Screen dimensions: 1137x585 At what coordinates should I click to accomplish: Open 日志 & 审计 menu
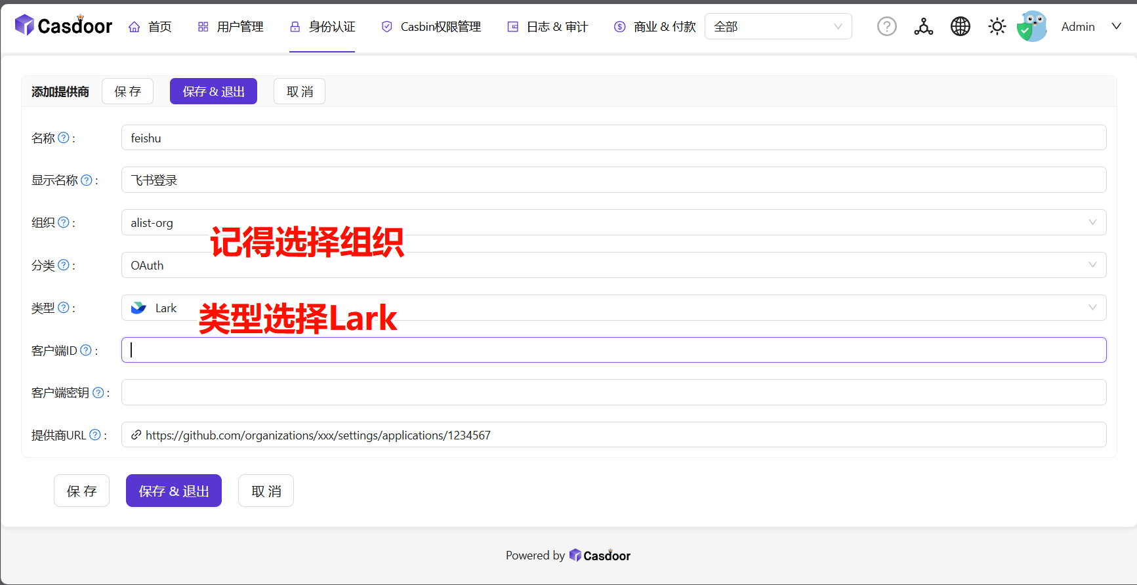click(x=548, y=26)
